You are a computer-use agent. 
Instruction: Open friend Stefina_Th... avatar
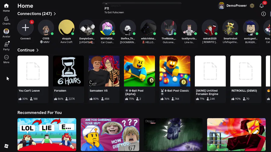click(x=128, y=28)
